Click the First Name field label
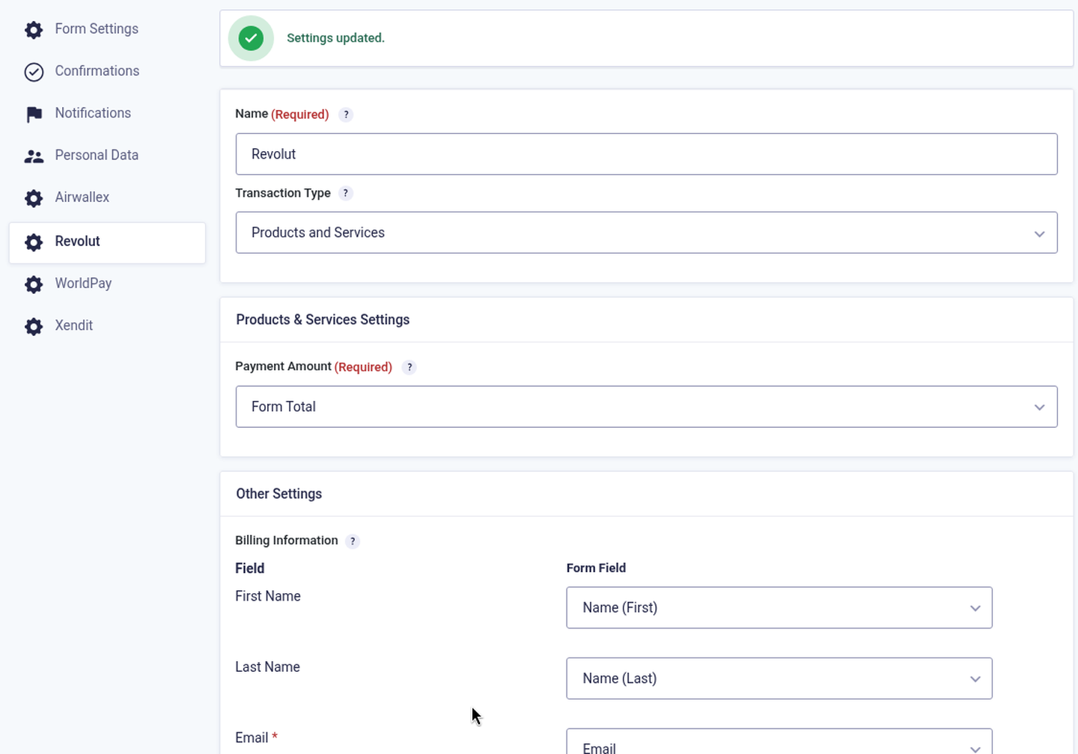This screenshot has width=1078, height=754. (x=268, y=596)
